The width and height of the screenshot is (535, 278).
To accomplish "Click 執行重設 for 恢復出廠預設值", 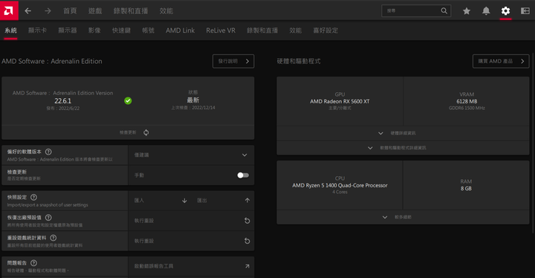I will [x=144, y=221].
